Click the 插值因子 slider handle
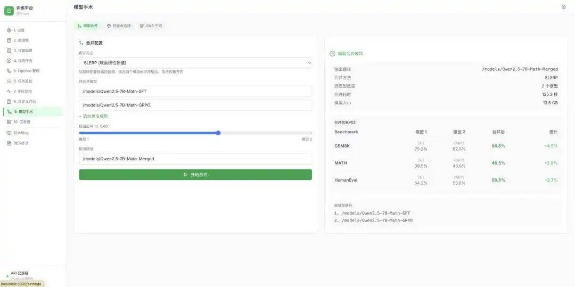 [218, 133]
